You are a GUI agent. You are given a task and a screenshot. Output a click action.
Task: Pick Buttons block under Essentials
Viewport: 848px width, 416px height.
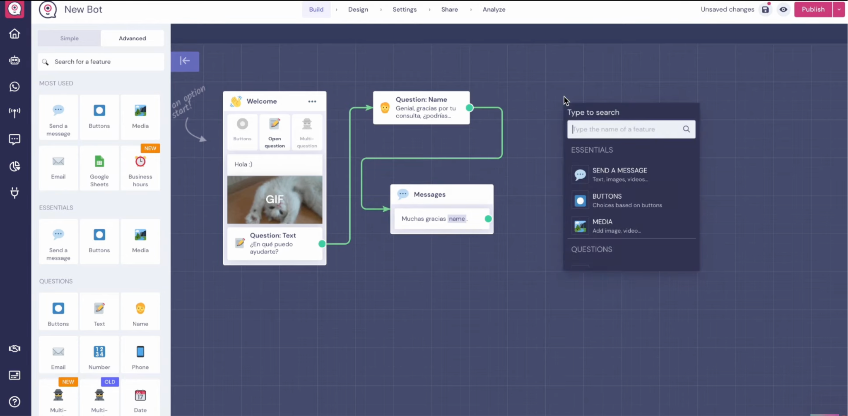(x=99, y=242)
